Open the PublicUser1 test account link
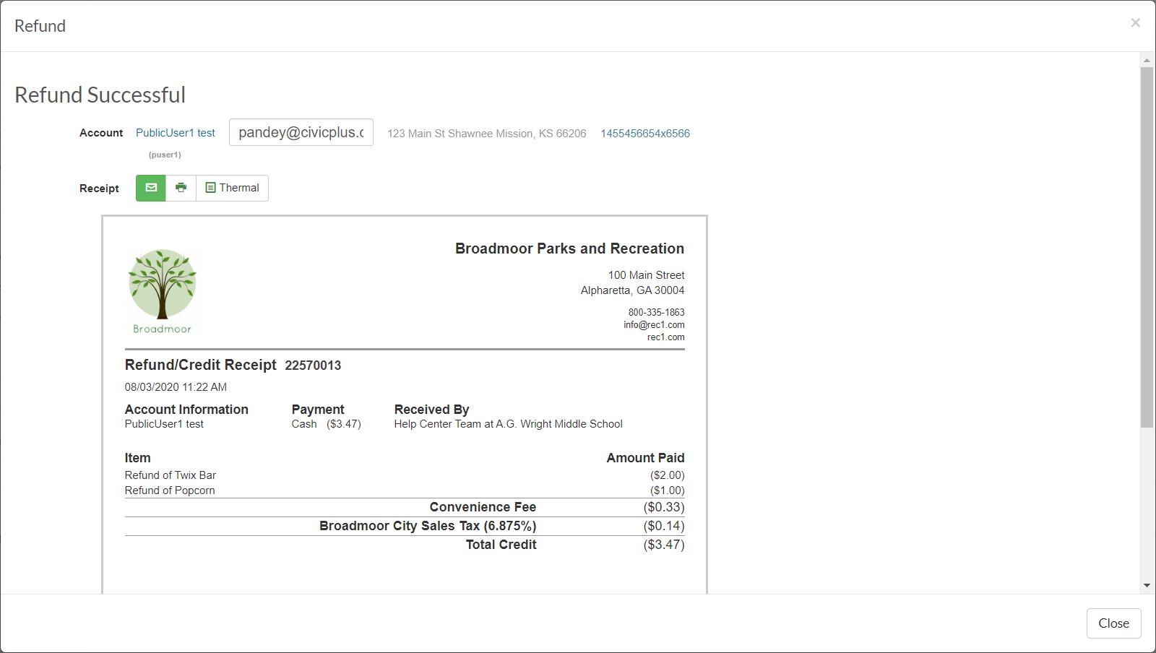Image resolution: width=1156 pixels, height=653 pixels. pyautogui.click(x=176, y=133)
